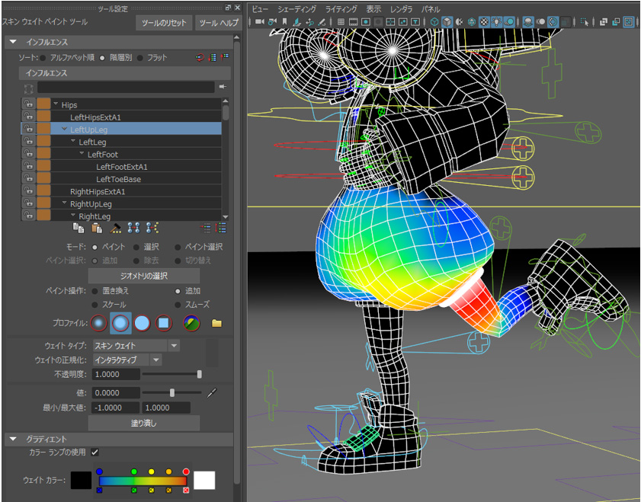
Task: Click the custom image brush profile icon
Action: tap(191, 323)
